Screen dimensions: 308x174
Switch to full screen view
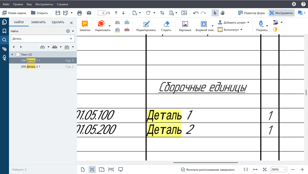[x=121, y=170]
